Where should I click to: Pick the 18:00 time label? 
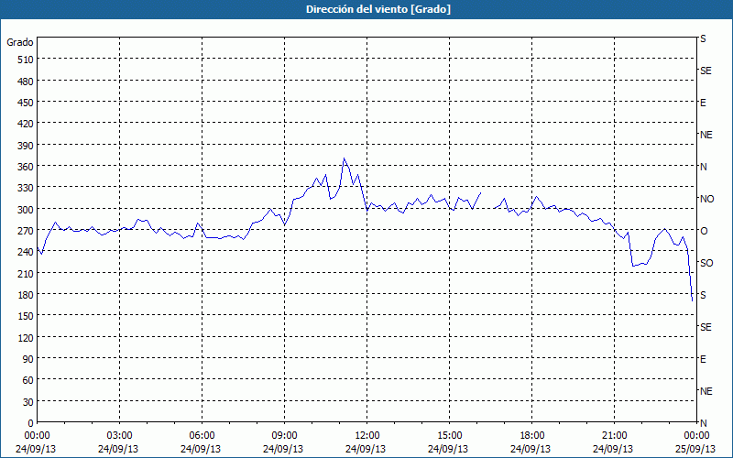coord(531,436)
